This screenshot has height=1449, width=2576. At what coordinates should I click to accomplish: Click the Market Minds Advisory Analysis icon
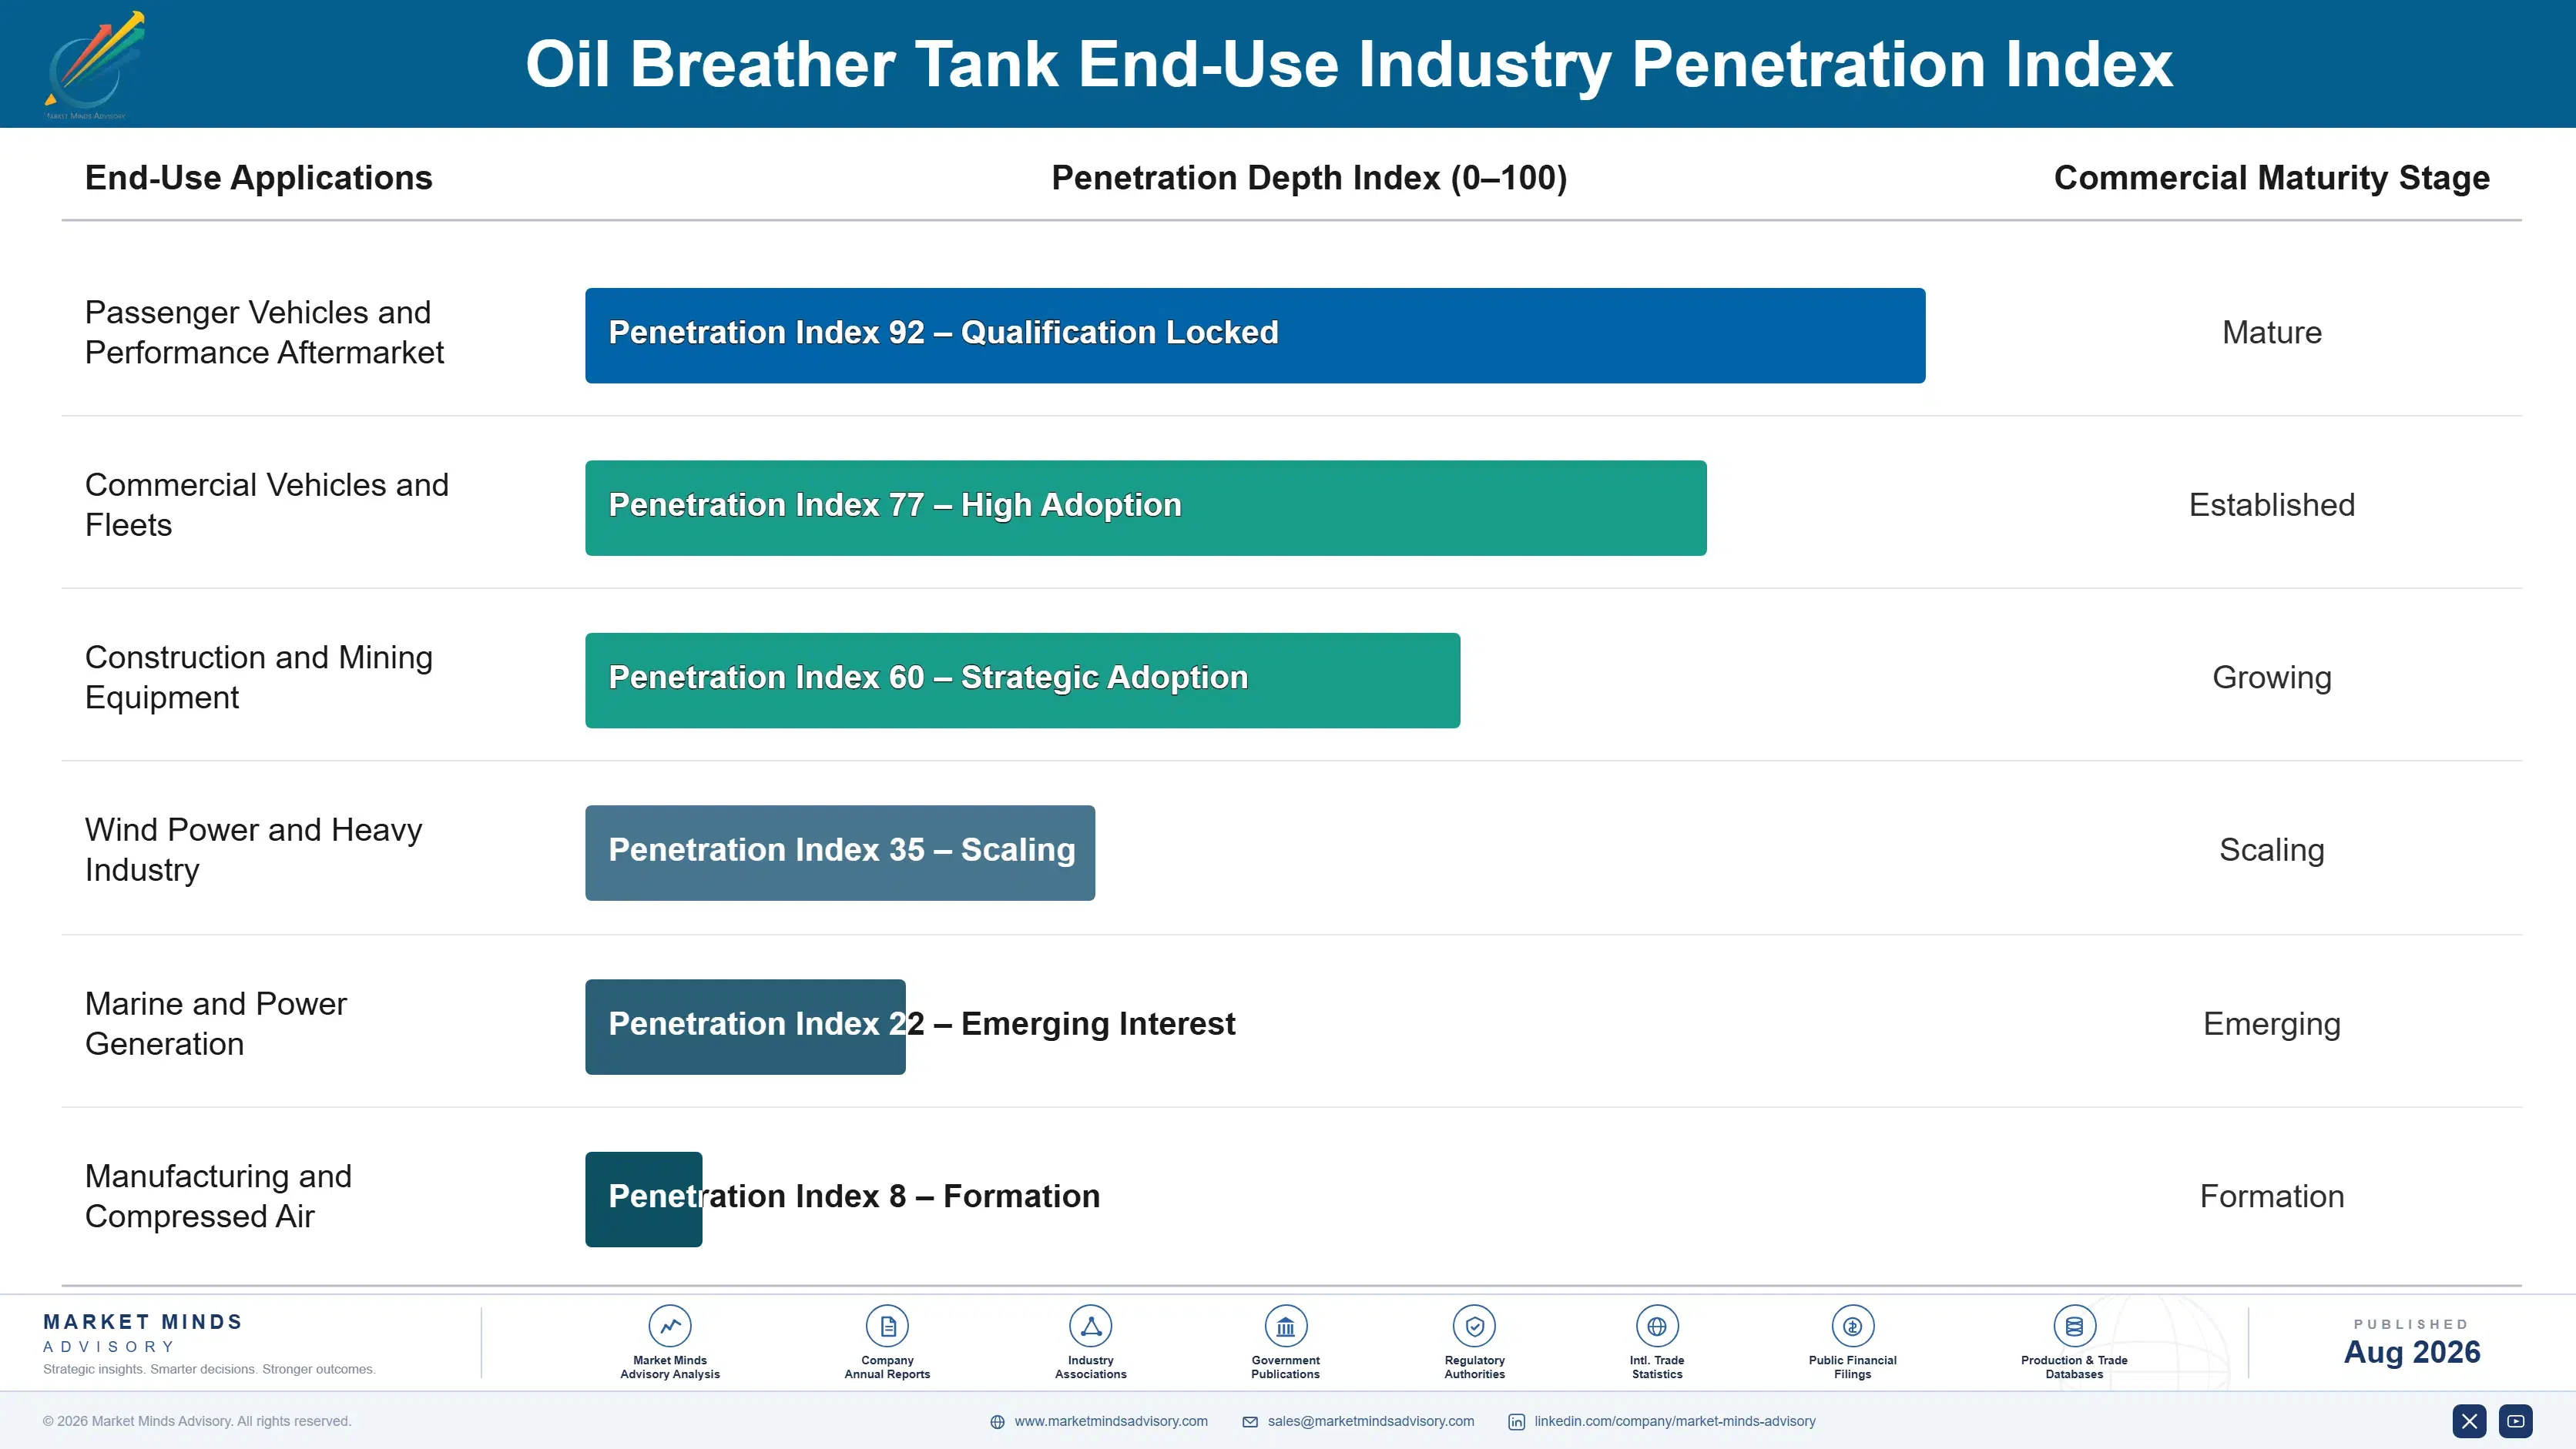pyautogui.click(x=670, y=1326)
